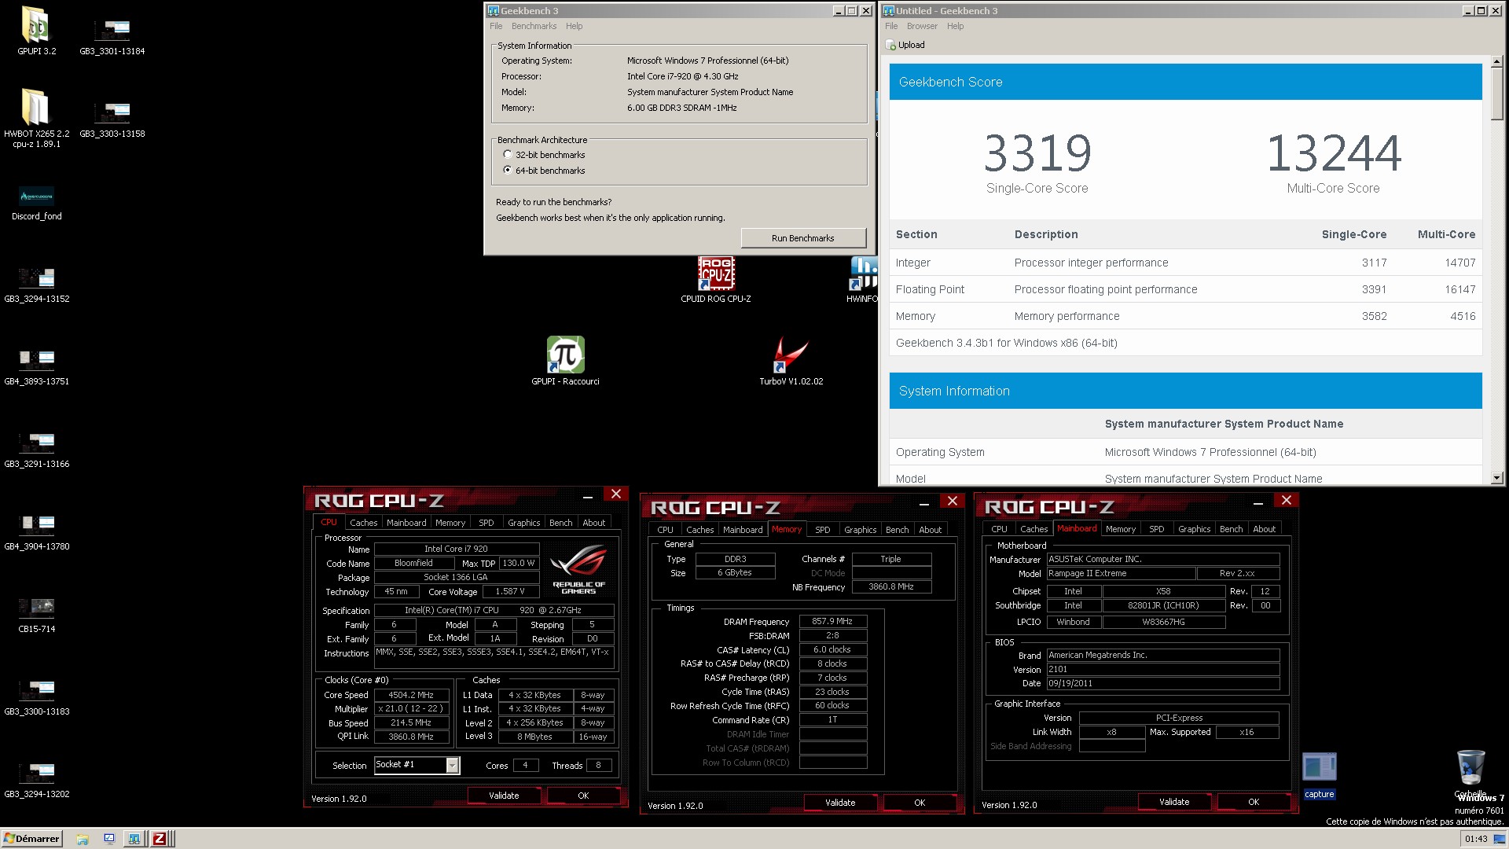Viewport: 1509px width, 849px height.
Task: Open Windows Explorer from the taskbar
Action: [83, 839]
